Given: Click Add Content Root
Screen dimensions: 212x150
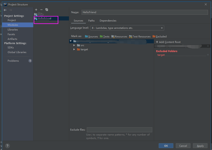Looking at the screenshot, I should point(168,42).
